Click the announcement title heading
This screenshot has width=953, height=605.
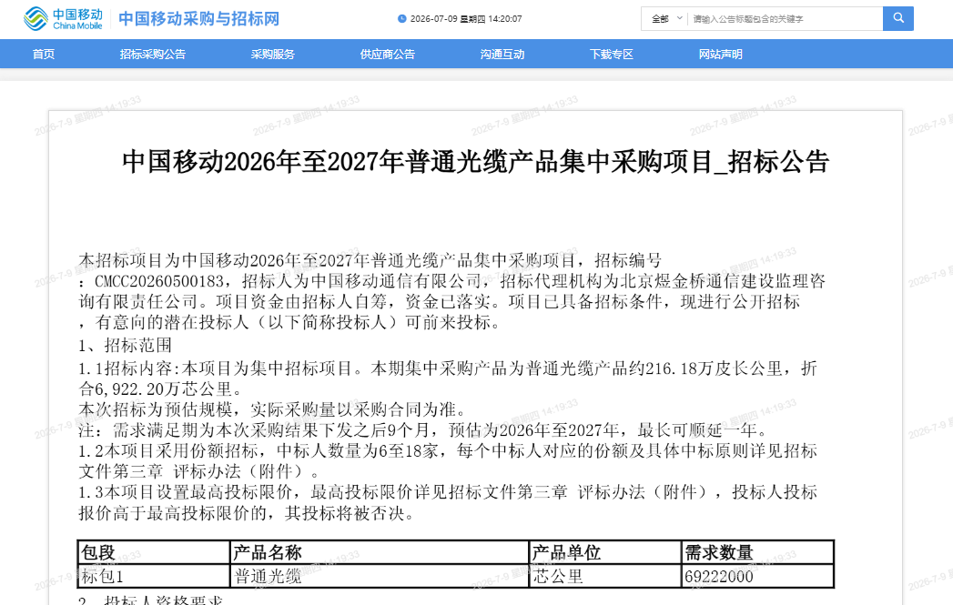pyautogui.click(x=475, y=162)
